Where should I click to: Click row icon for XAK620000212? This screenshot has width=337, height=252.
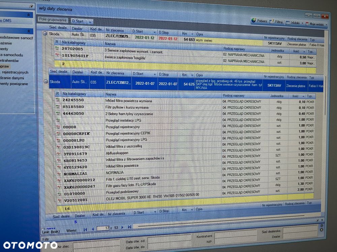click(x=59, y=181)
